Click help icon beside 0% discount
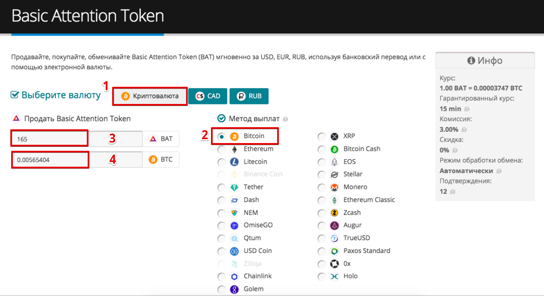This screenshot has width=544, height=296. tap(455, 150)
